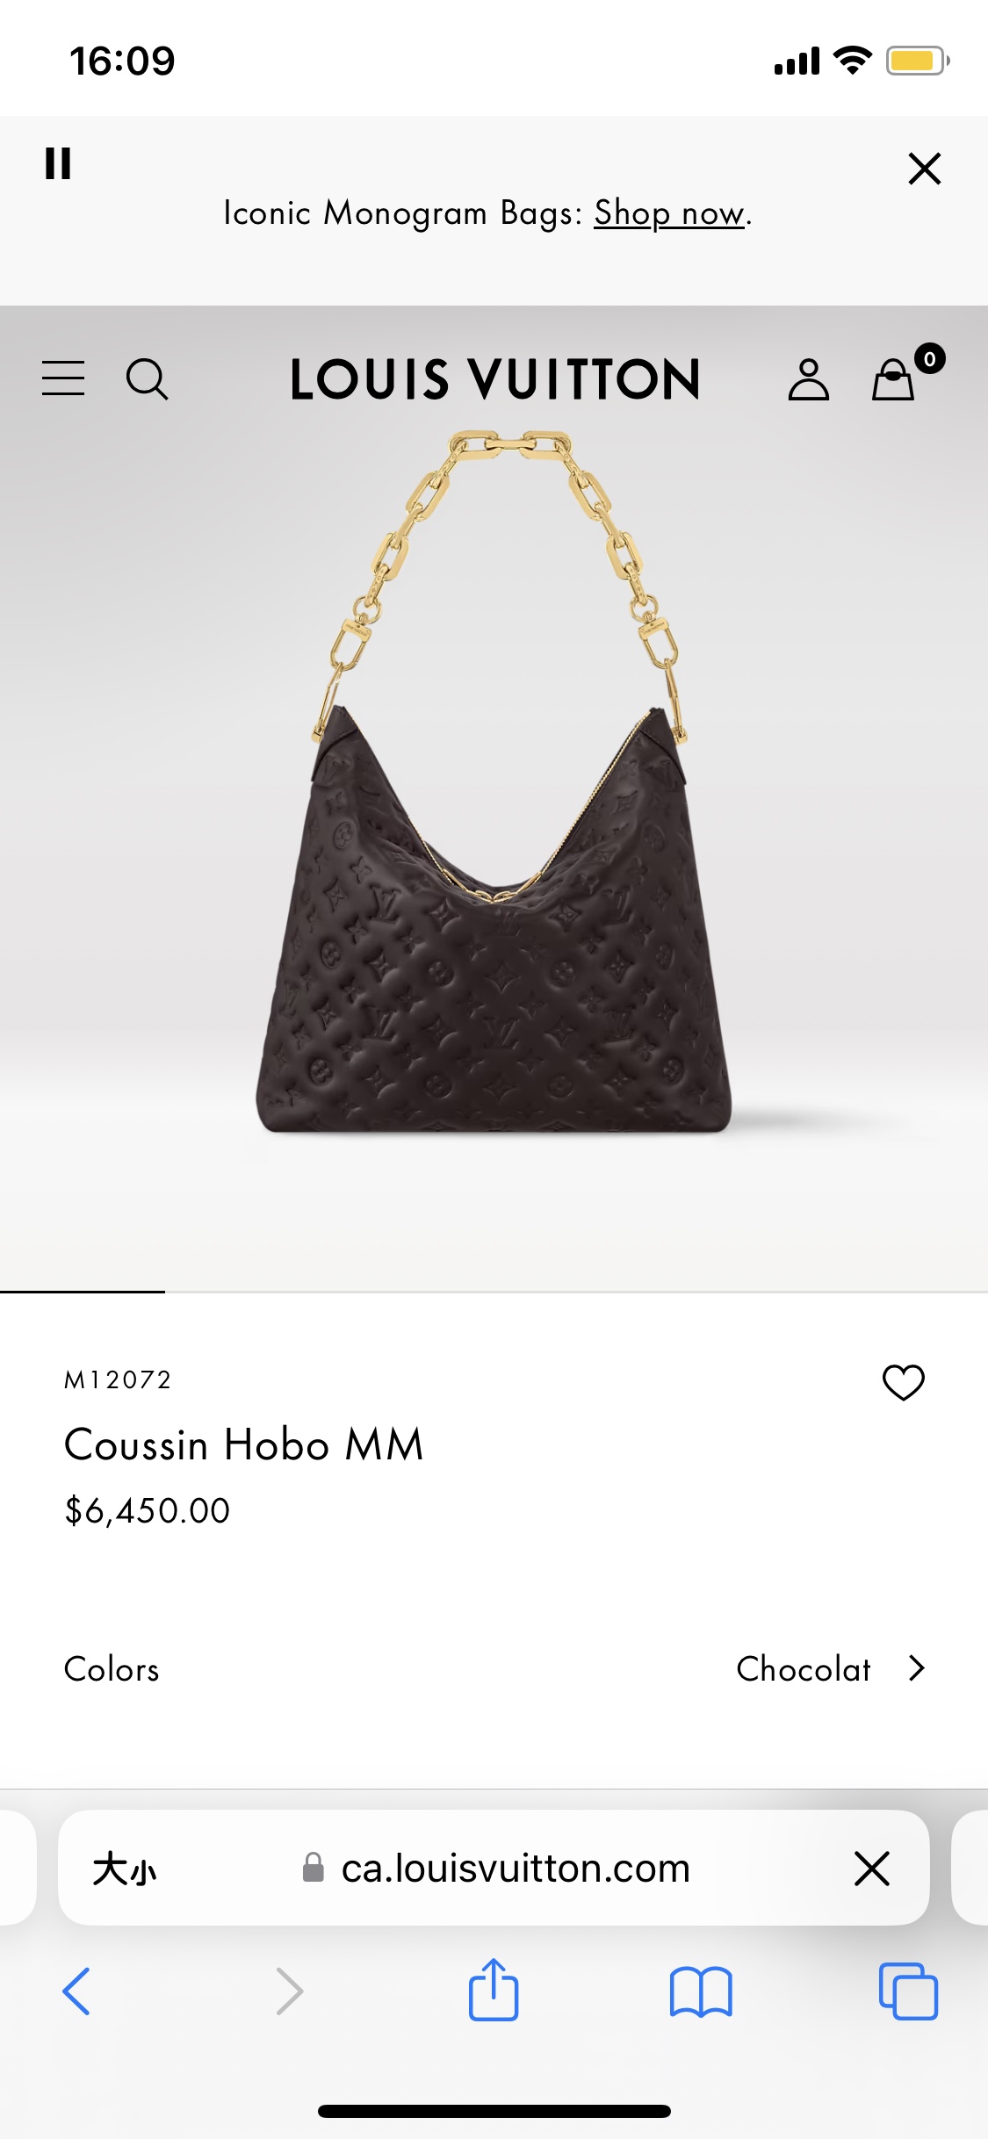Add Coussin Hobo MM to wishlist

pos(903,1382)
